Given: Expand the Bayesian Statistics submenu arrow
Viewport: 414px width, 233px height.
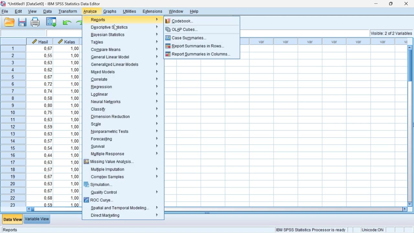Looking at the screenshot, I should (x=157, y=35).
